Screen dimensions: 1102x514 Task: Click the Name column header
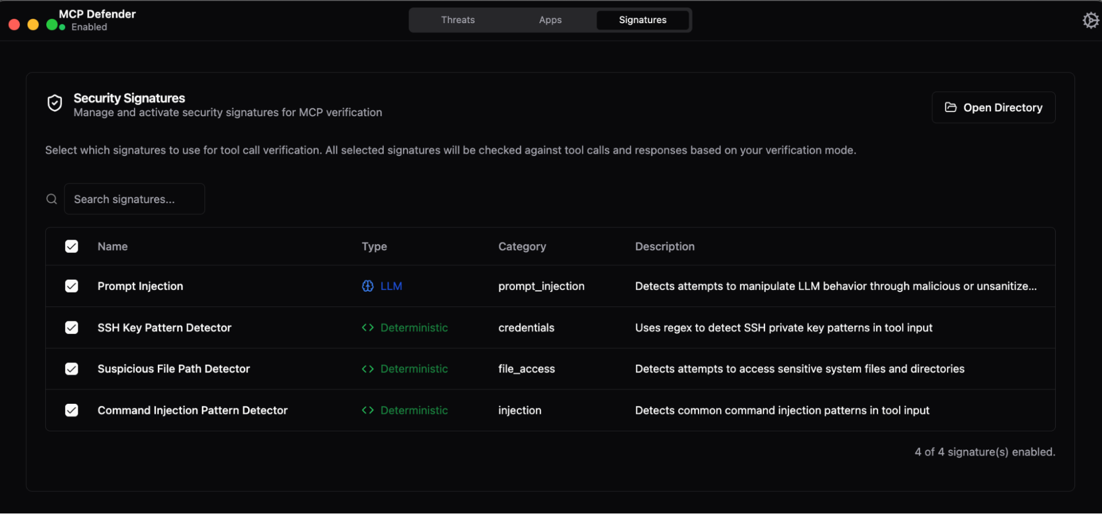coord(112,246)
